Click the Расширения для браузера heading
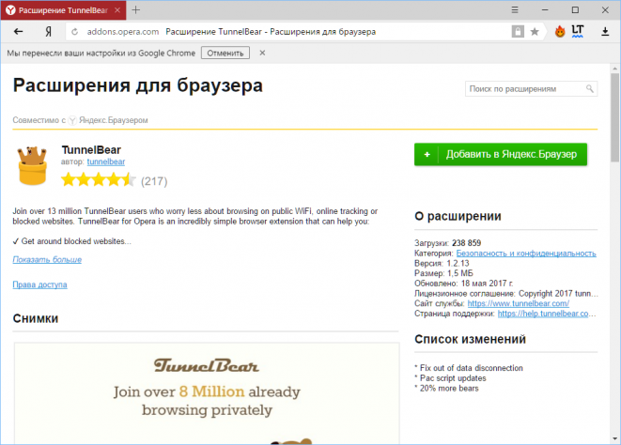 [x=137, y=86]
